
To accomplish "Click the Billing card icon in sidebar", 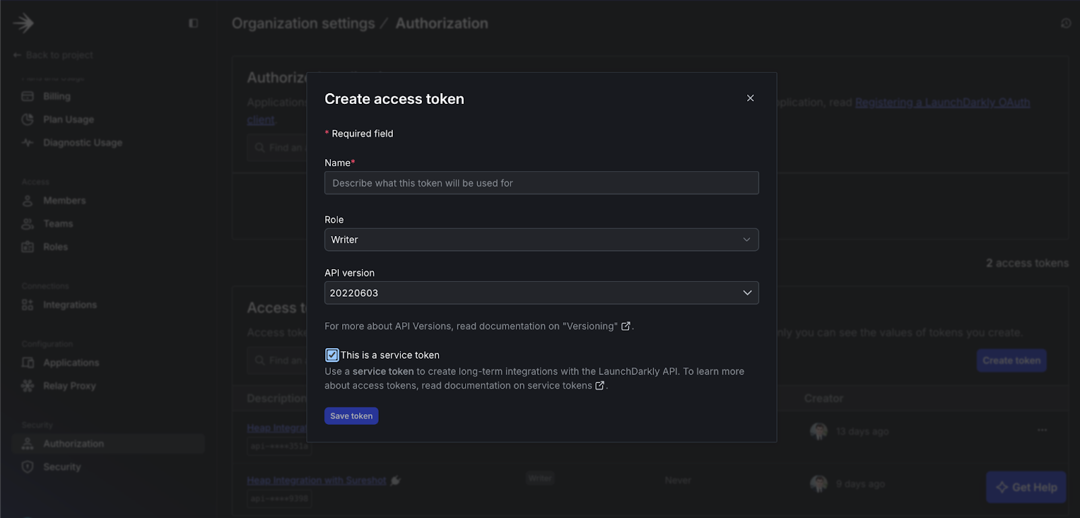I will (x=28, y=96).
